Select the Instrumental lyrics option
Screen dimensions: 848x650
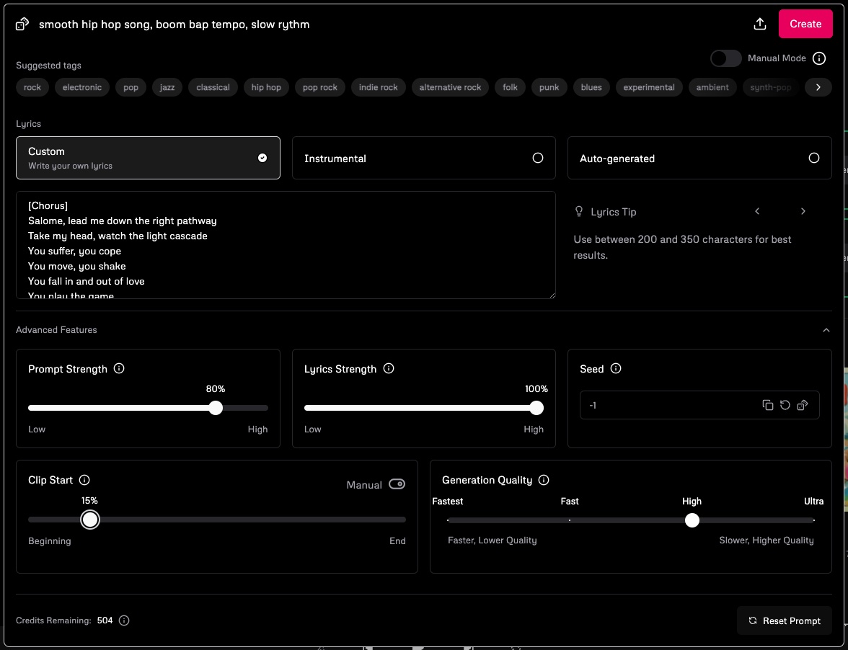pyautogui.click(x=423, y=158)
